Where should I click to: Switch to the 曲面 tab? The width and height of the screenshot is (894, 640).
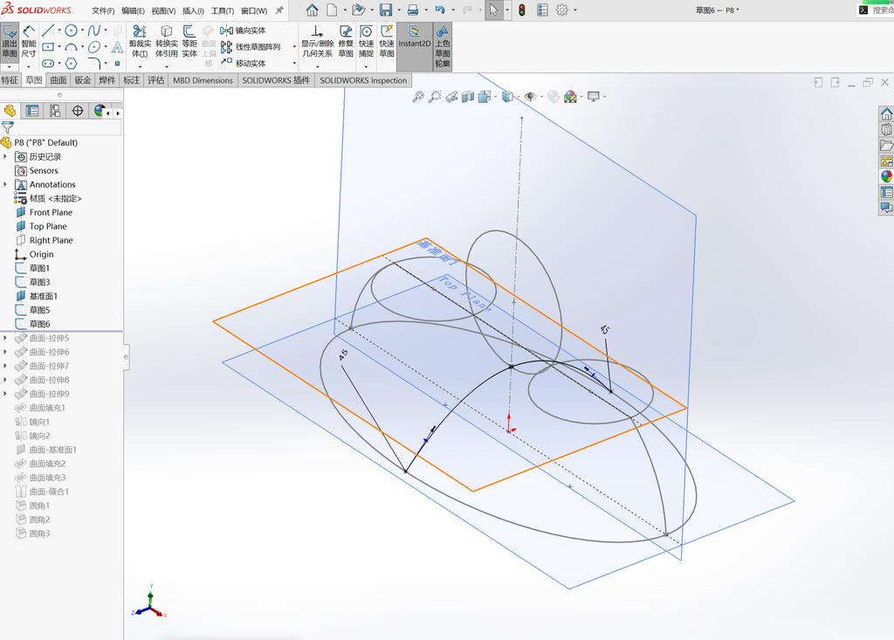click(58, 80)
